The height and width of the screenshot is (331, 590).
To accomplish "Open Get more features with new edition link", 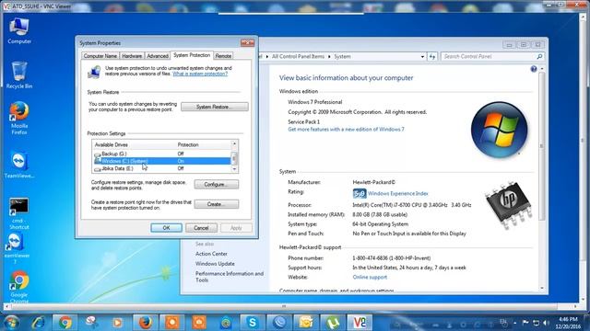I will (x=346, y=130).
